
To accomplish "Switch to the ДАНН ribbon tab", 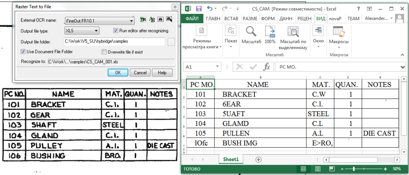I will [x=286, y=18].
